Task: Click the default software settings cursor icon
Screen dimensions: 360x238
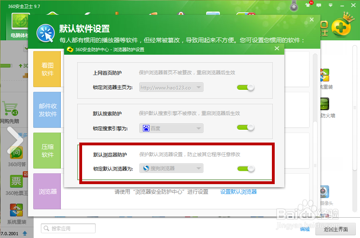Action: coord(46,34)
